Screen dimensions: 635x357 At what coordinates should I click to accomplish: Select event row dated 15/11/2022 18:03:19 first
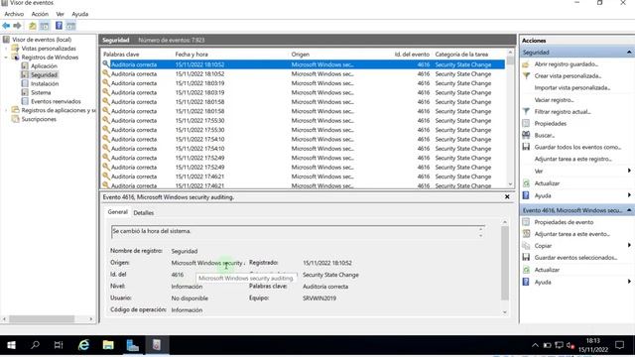click(303, 83)
